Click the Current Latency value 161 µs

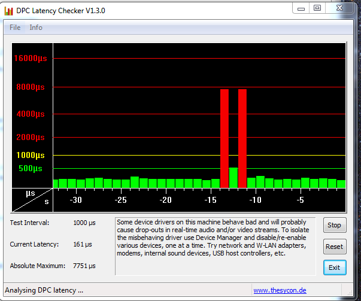pos(83,244)
